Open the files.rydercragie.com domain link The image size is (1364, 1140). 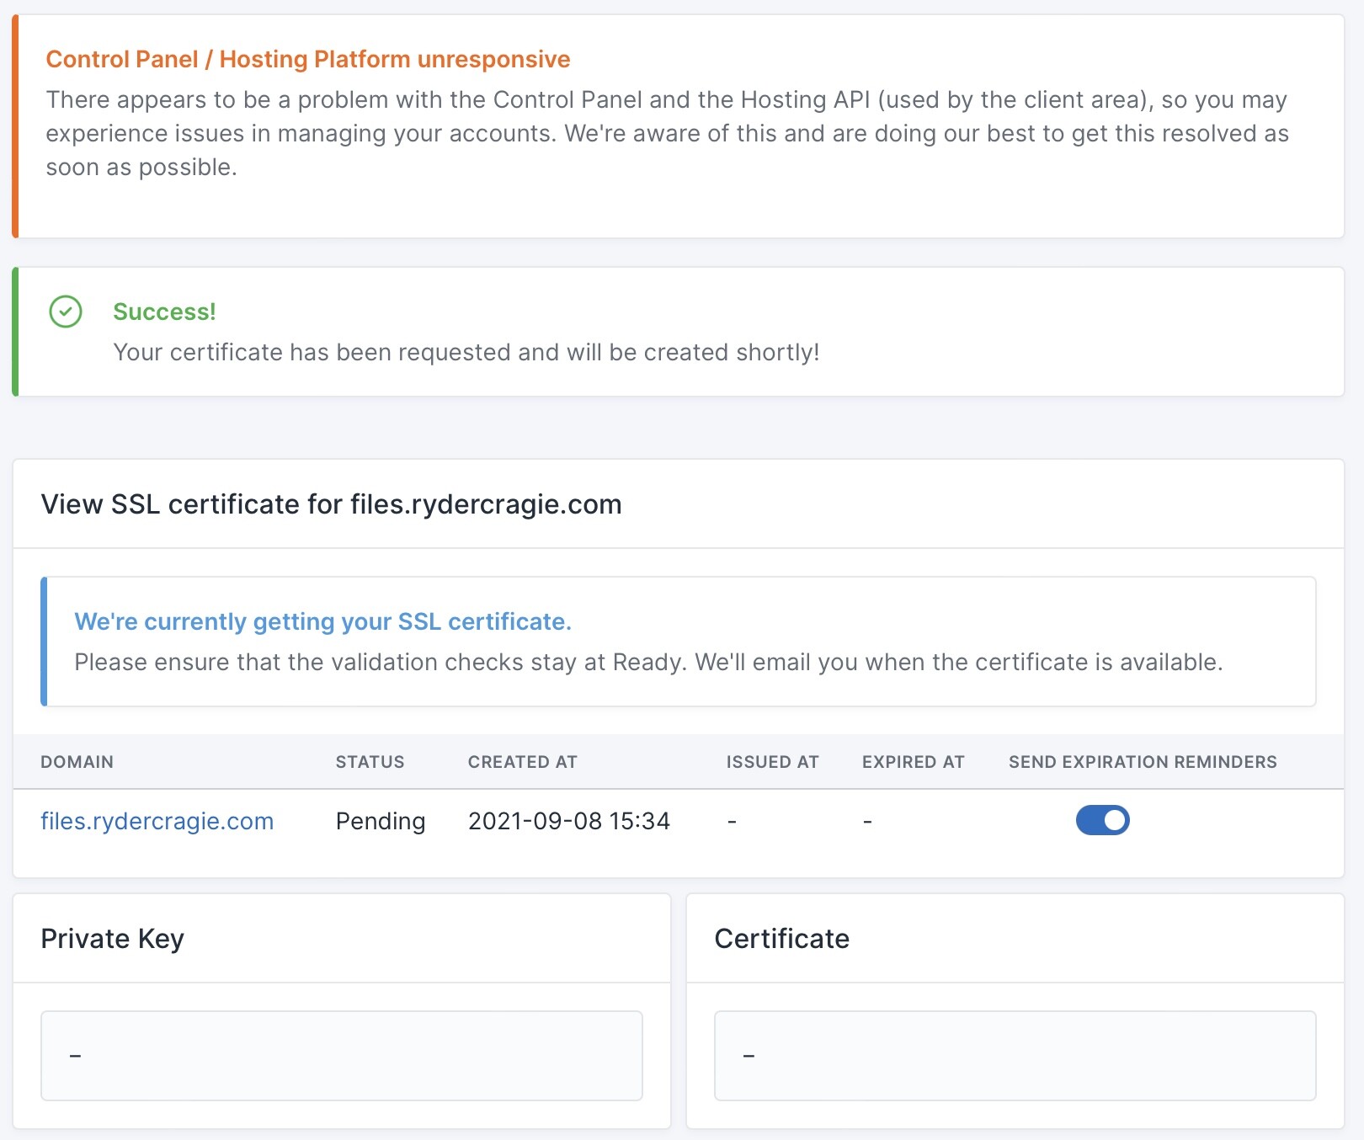pos(157,821)
